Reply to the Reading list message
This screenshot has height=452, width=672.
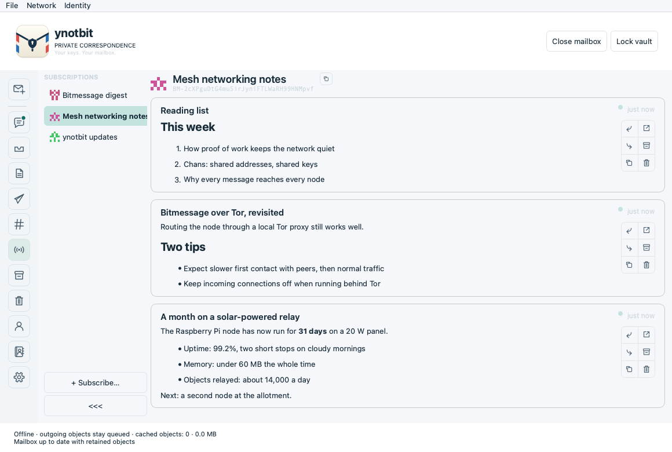[629, 129]
